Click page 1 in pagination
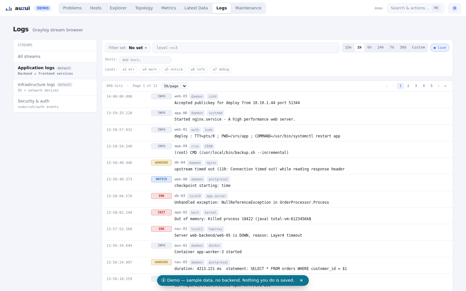 (x=400, y=86)
